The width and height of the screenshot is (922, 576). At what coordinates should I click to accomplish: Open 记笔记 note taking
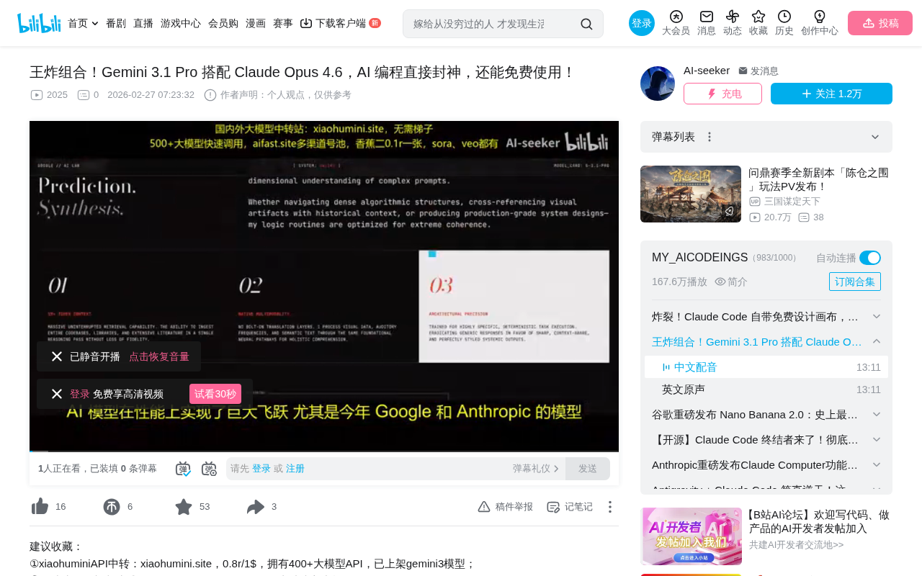pyautogui.click(x=570, y=507)
